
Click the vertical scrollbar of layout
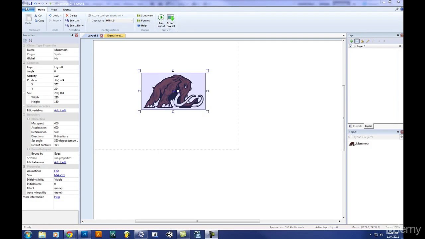(344, 119)
